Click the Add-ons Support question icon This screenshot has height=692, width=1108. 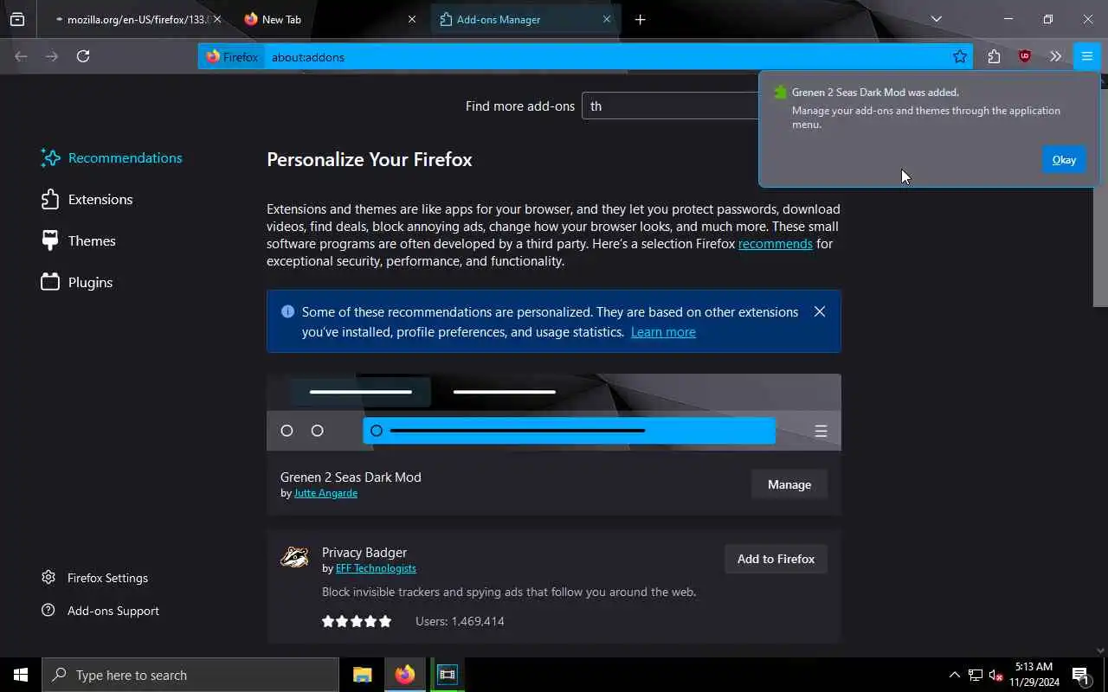(48, 610)
